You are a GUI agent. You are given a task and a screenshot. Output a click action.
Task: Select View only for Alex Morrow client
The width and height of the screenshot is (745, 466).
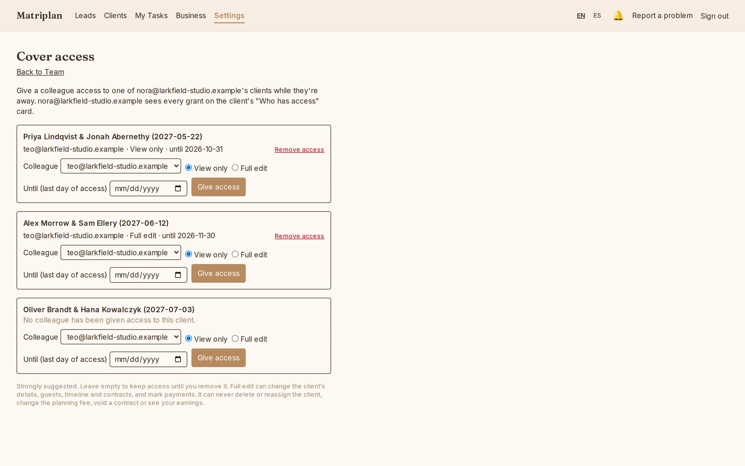coord(188,254)
